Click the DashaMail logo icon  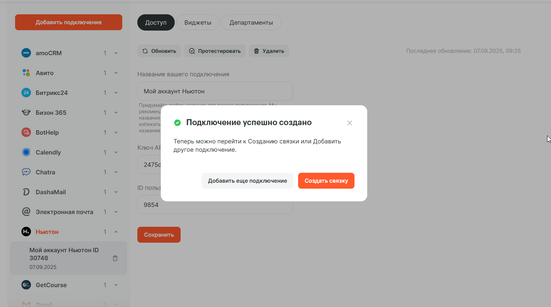[26, 192]
